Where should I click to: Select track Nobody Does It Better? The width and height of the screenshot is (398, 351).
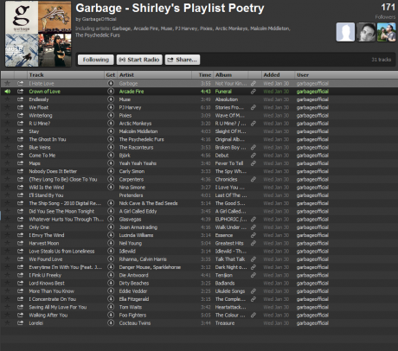[x=53, y=171]
